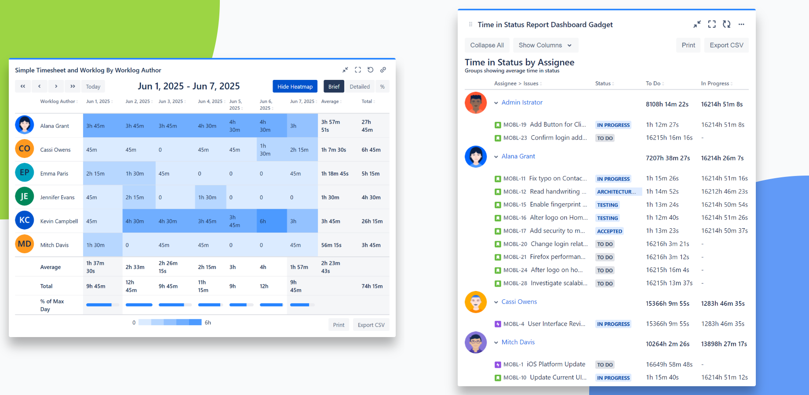The height and width of the screenshot is (395, 809).
Task: Open MOBL-28 Investigate scalabi... issue
Action: coord(545,284)
